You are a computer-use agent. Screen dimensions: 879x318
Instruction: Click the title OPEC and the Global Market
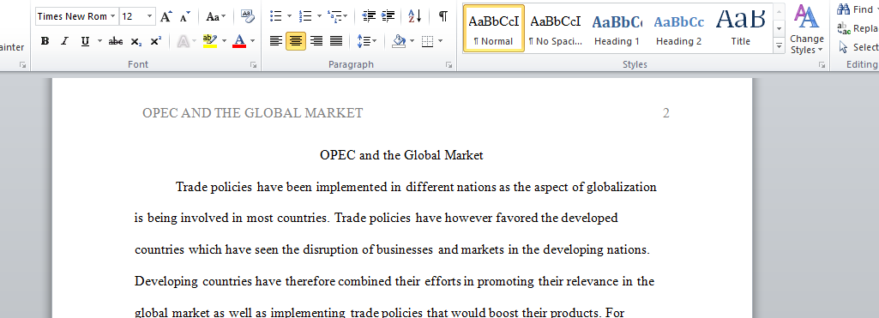tap(401, 155)
